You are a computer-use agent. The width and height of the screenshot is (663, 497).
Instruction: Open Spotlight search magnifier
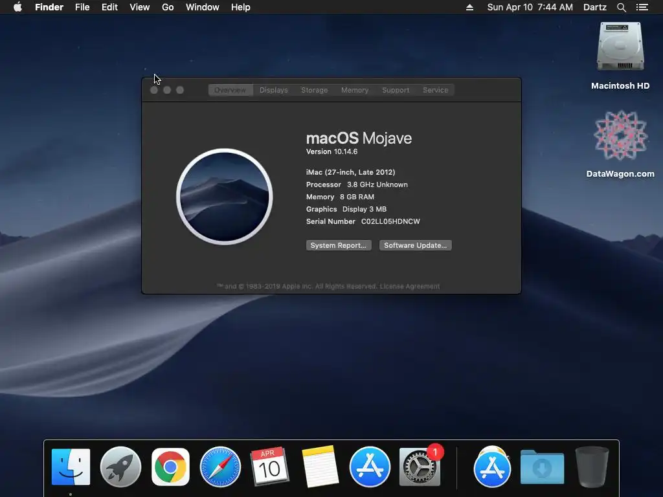click(621, 7)
